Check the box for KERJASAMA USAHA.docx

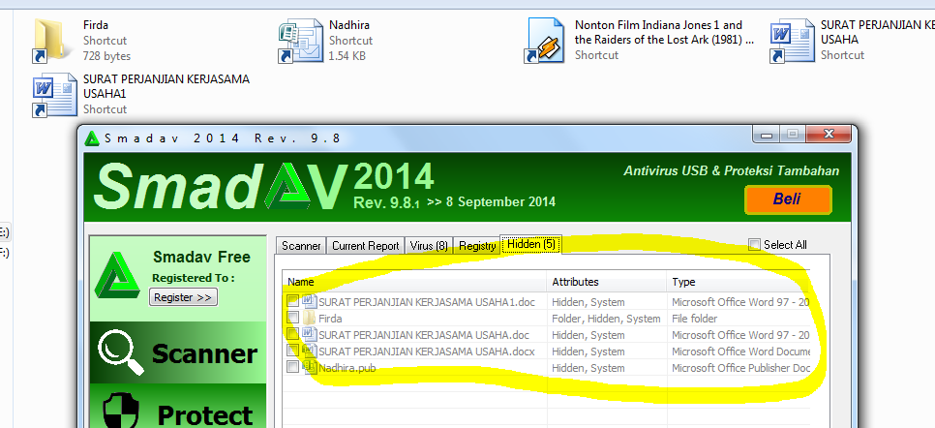292,351
